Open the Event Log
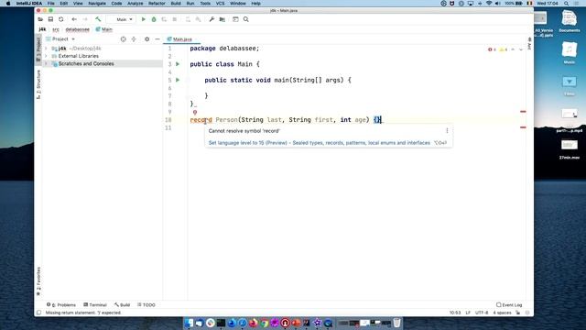Screen dimensions: 586x330 tap(509, 304)
